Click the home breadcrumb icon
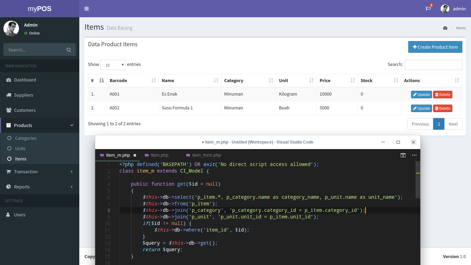The height and width of the screenshot is (265, 471). pyautogui.click(x=445, y=28)
